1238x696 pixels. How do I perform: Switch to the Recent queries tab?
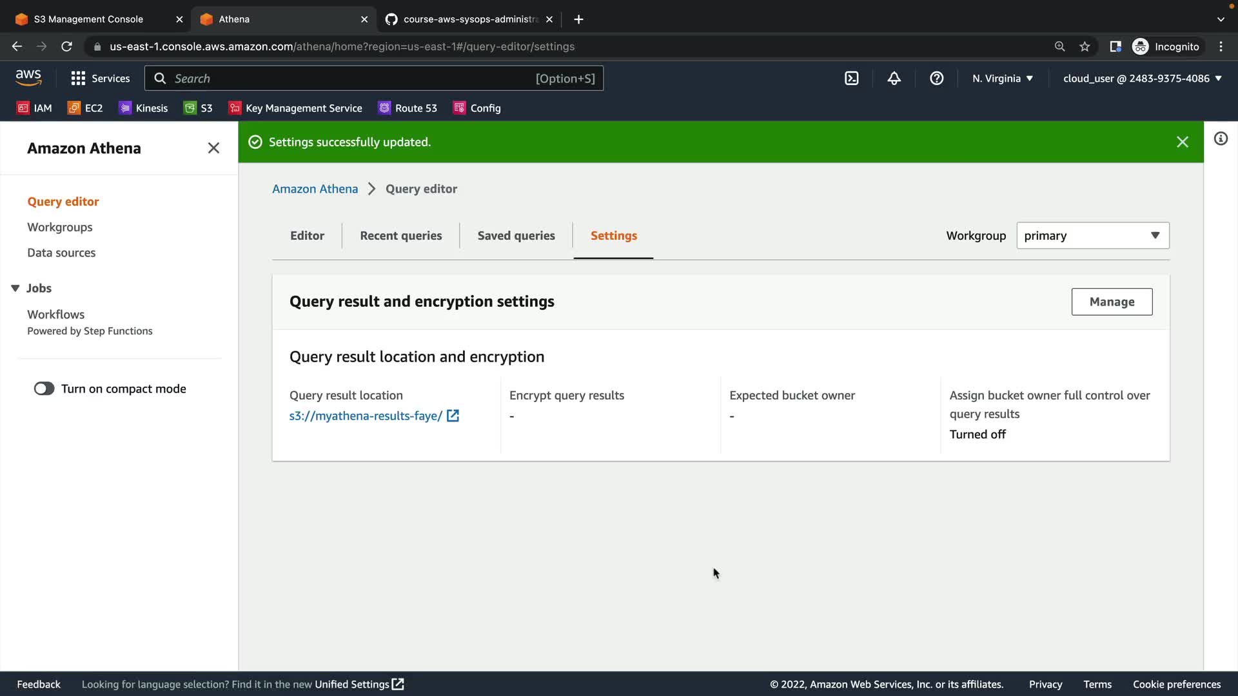coord(400,235)
